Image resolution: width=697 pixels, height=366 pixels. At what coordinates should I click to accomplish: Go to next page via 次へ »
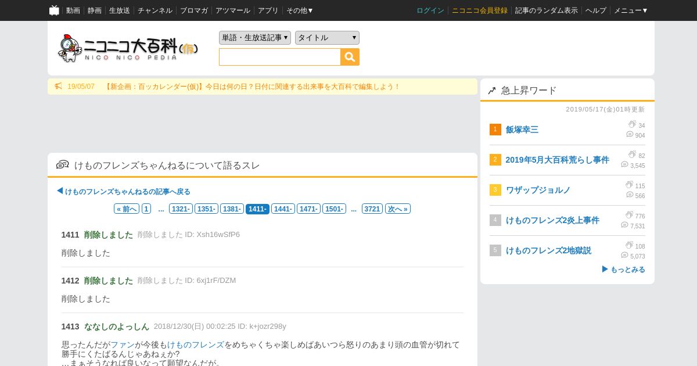[398, 209]
